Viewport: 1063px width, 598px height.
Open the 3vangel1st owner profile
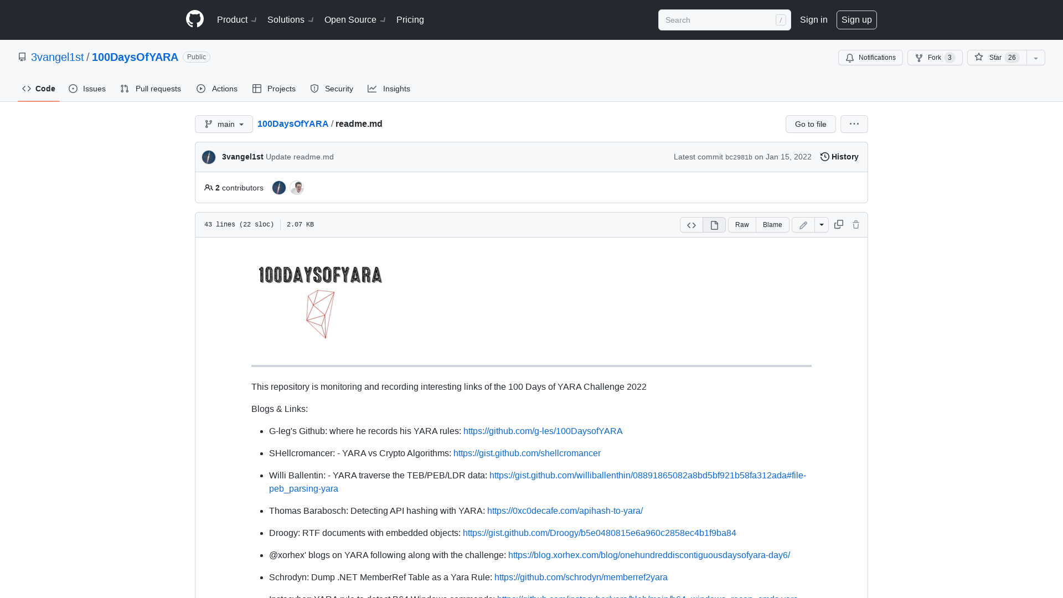coord(57,57)
